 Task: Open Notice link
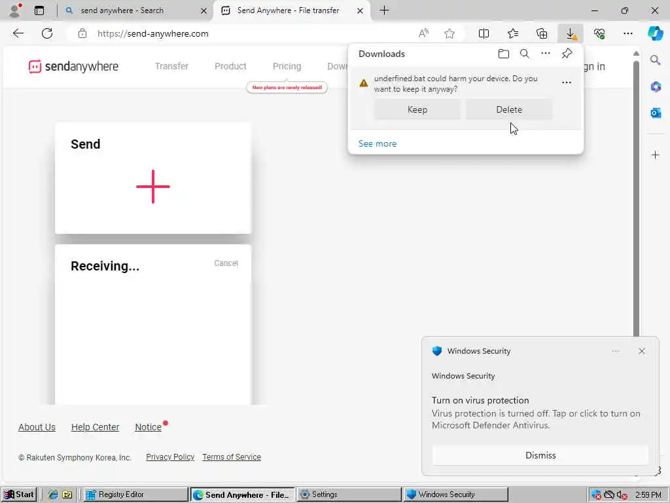tap(149, 427)
